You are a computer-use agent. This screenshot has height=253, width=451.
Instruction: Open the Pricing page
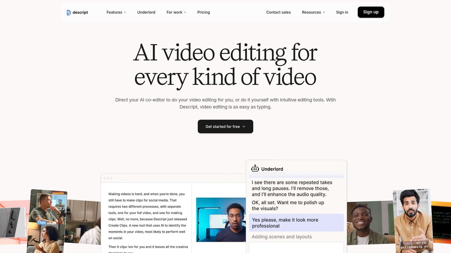coord(203,12)
